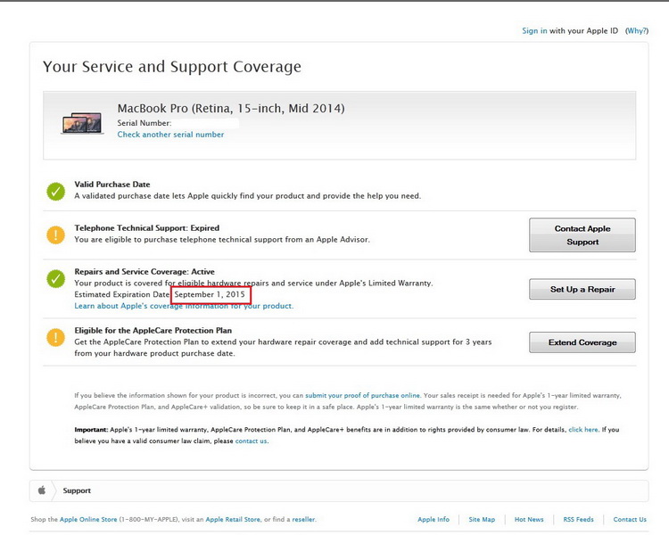669x535 pixels.
Task: Select the Support breadcrumb item
Action: tap(77, 490)
